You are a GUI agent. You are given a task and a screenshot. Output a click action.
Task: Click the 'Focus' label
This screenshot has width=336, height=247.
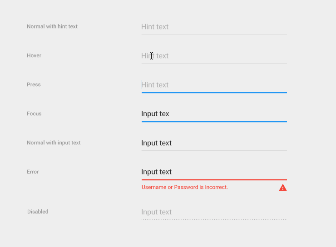[x=34, y=114]
